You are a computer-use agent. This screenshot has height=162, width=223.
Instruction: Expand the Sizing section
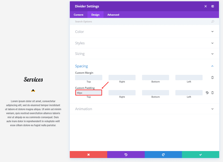point(212,54)
